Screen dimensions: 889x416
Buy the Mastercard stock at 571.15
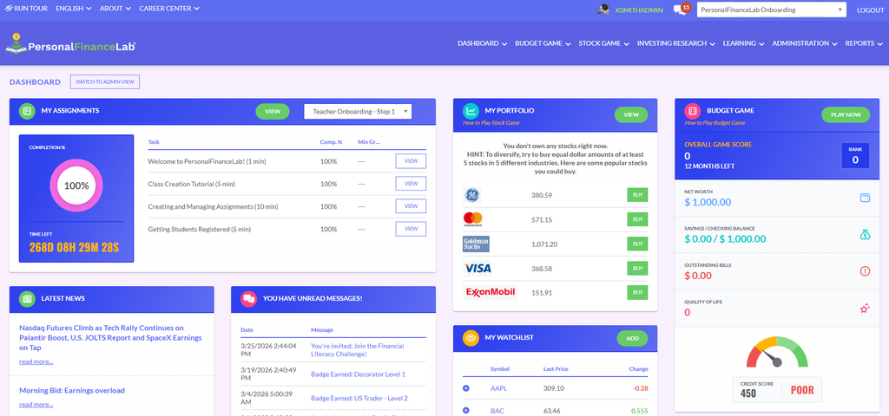(637, 219)
